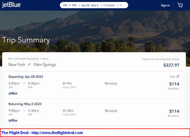Click the Apr 28 - May 2 dates
Viewport: 190px width, 137px height.
click(90, 5)
